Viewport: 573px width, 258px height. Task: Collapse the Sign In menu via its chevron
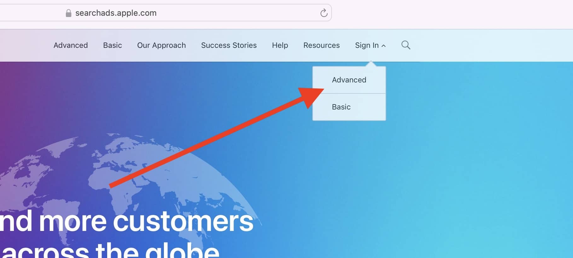click(384, 46)
